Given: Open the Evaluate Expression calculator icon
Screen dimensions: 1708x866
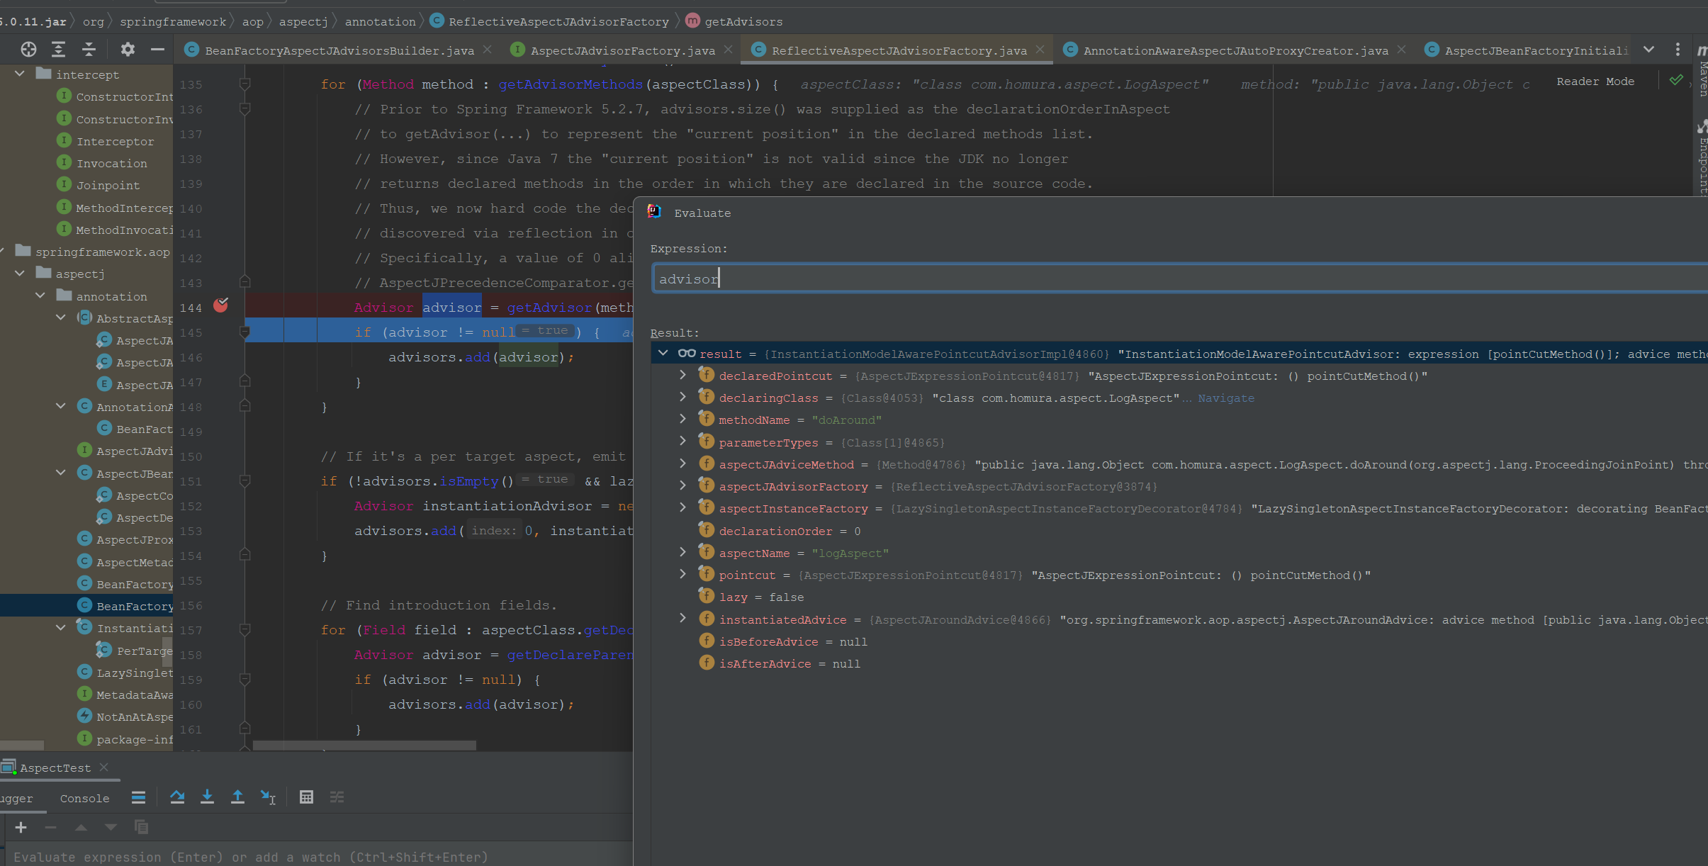Looking at the screenshot, I should coord(306,797).
